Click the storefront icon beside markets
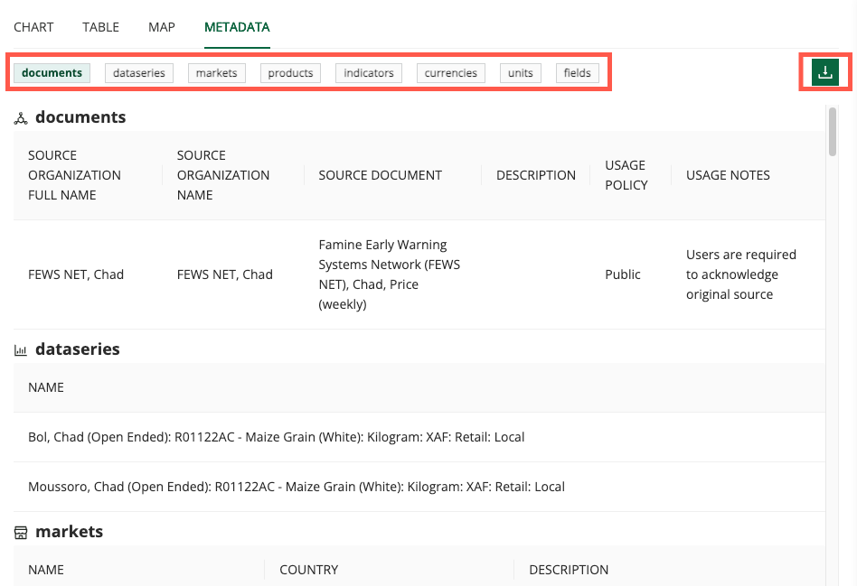 (19, 531)
